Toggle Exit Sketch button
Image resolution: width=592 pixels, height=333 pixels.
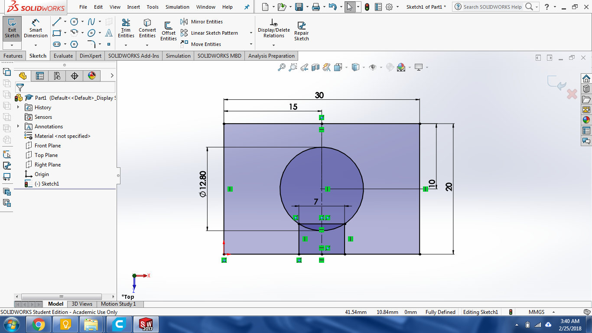click(12, 28)
